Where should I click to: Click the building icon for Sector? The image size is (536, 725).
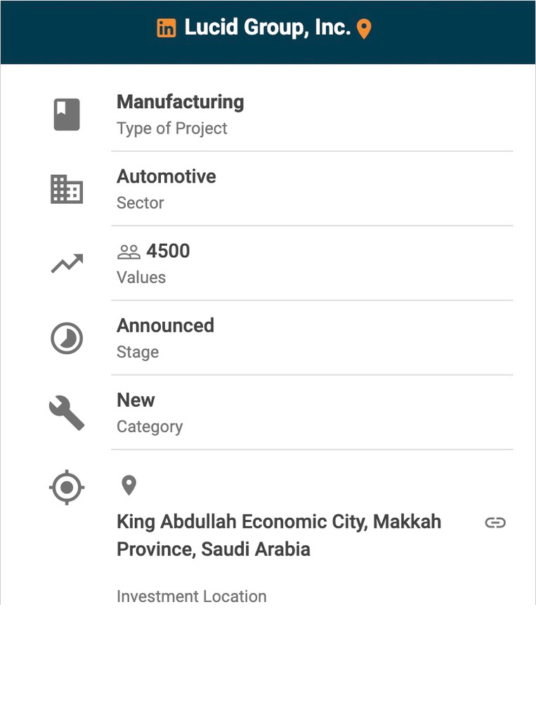pos(67,189)
